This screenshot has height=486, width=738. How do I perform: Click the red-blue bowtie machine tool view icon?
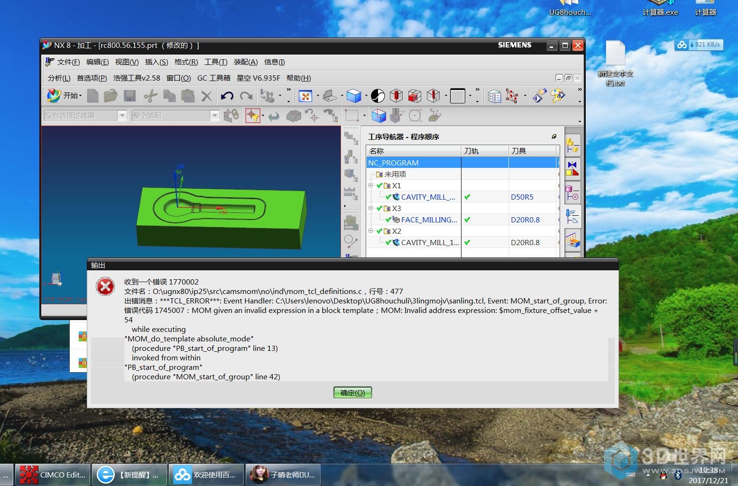coord(572,168)
